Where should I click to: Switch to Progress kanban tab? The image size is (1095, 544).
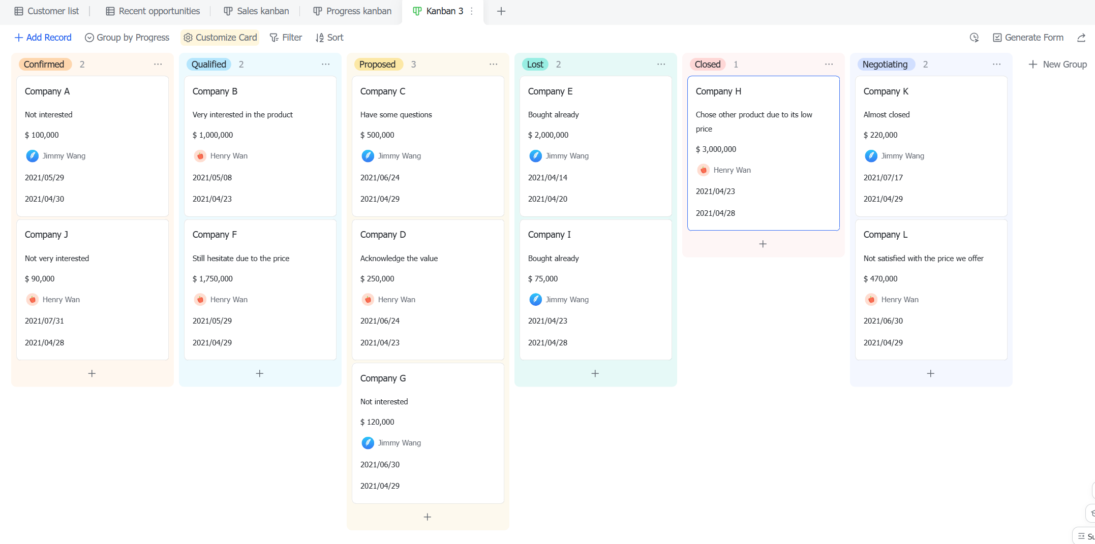(x=352, y=11)
